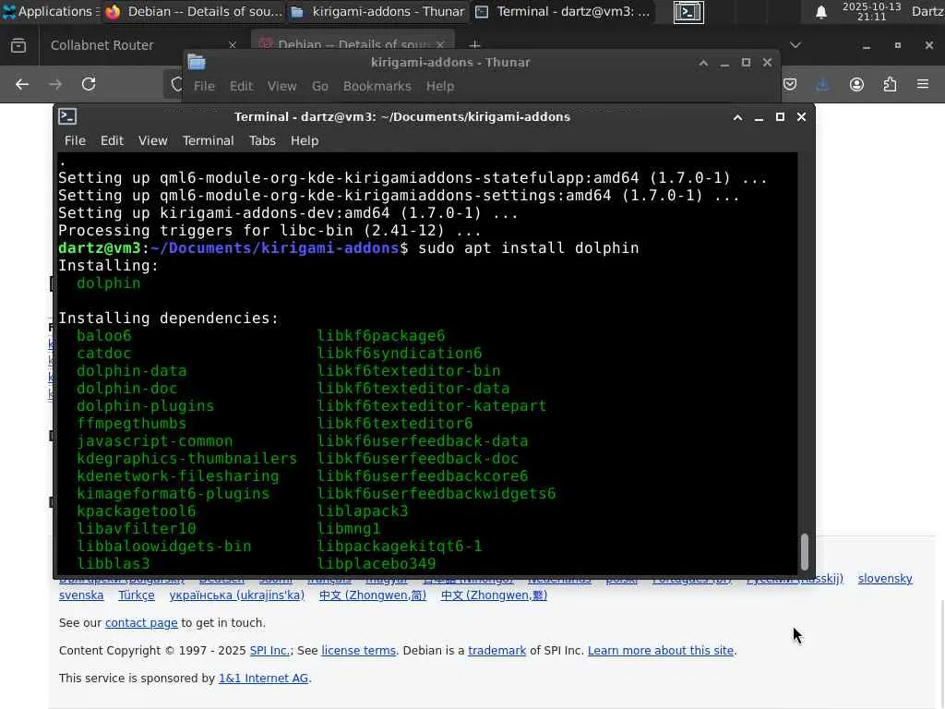Maximize the Terminal window
The height and width of the screenshot is (709, 945).
(780, 117)
